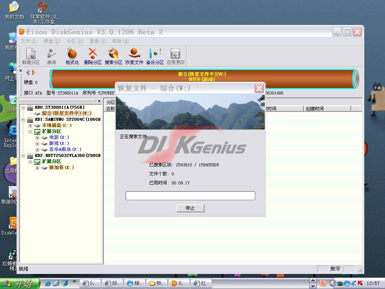Expand quick launch overflow chevron
Screen dimensions: 385x289
pyautogui.click(x=74, y=281)
